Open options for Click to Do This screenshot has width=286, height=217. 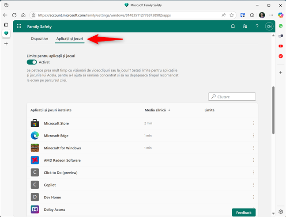click(x=254, y=172)
